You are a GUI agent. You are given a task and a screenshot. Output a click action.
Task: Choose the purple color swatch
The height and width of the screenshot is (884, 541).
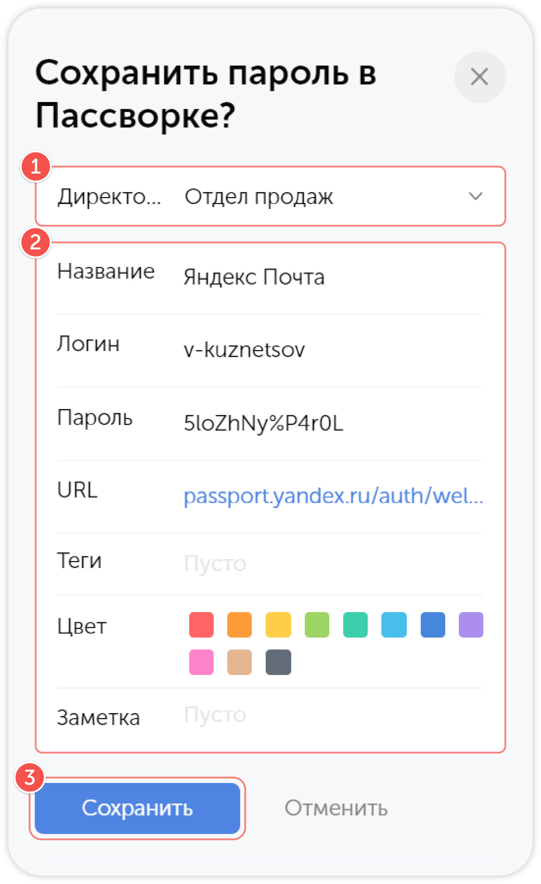[471, 625]
